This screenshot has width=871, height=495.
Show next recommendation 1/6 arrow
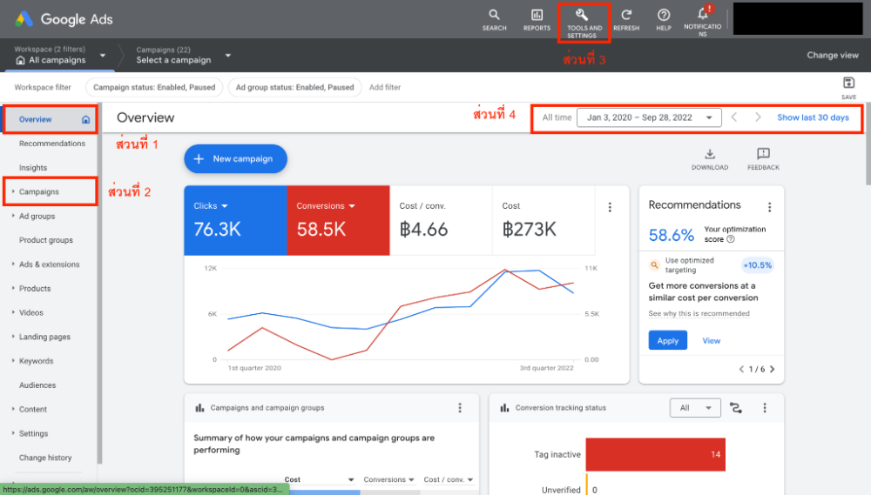pos(772,369)
